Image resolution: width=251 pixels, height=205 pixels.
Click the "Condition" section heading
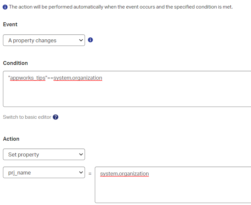click(x=15, y=63)
